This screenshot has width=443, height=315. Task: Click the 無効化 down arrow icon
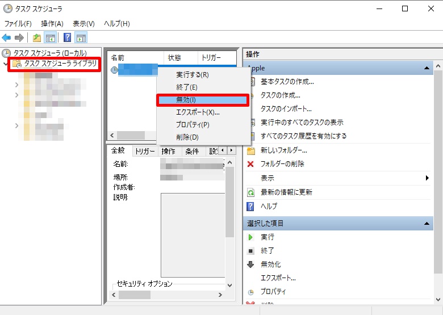(250, 264)
